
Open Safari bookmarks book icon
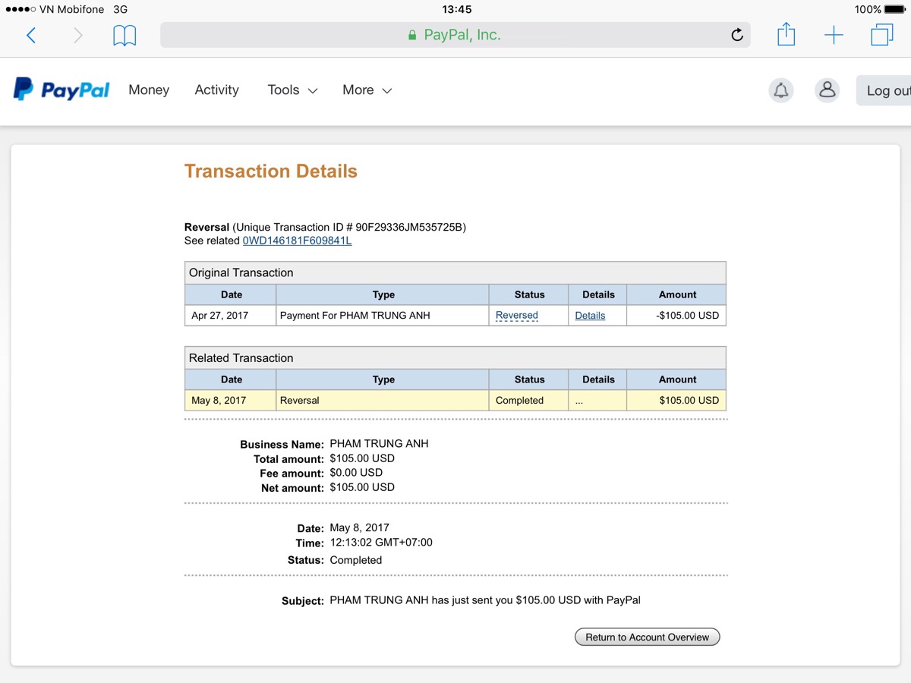(x=125, y=35)
